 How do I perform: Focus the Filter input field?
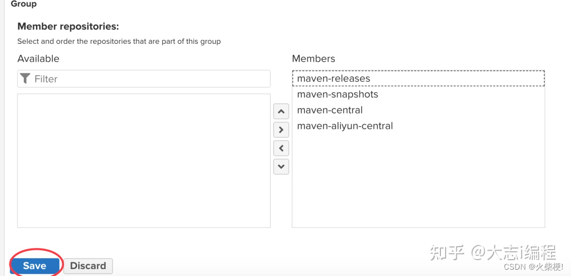pos(144,79)
